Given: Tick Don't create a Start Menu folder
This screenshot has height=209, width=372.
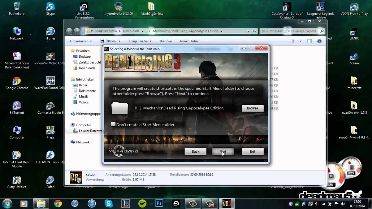Looking at the screenshot, I should [x=113, y=124].
